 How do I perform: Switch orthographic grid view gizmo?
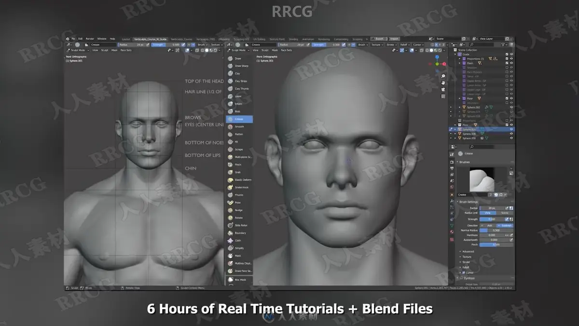pos(443,96)
